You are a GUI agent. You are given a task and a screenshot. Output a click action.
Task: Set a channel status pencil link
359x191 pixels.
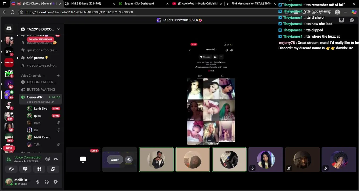(x=40, y=102)
